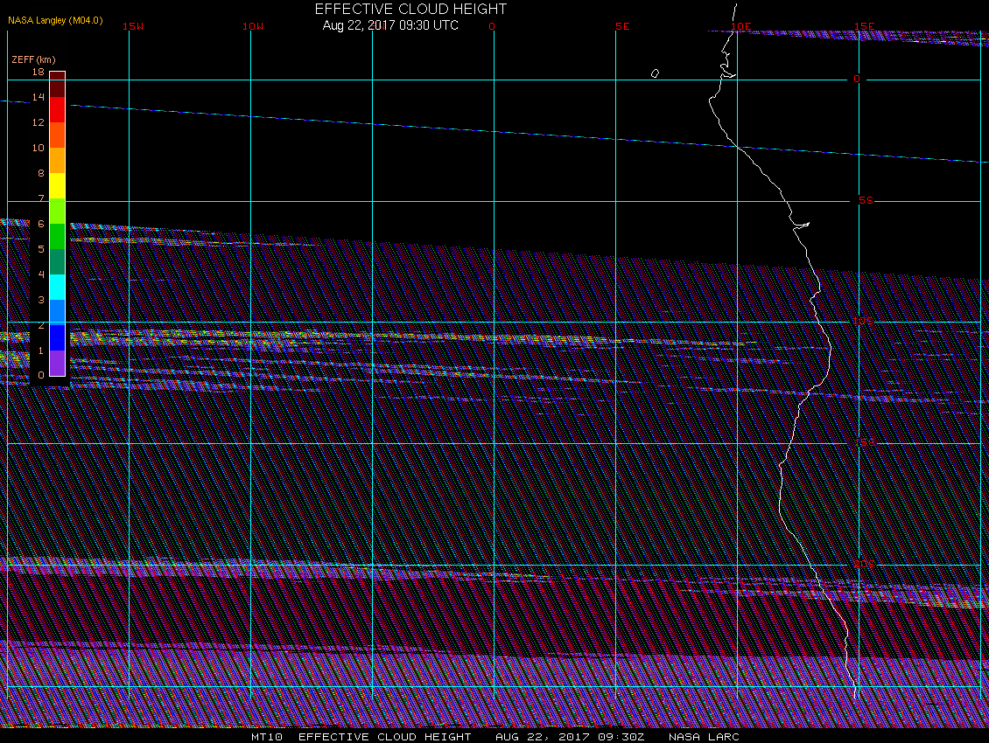This screenshot has width=989, height=743.
Task: Click the '3' colorbar scale value
Action: 41,300
